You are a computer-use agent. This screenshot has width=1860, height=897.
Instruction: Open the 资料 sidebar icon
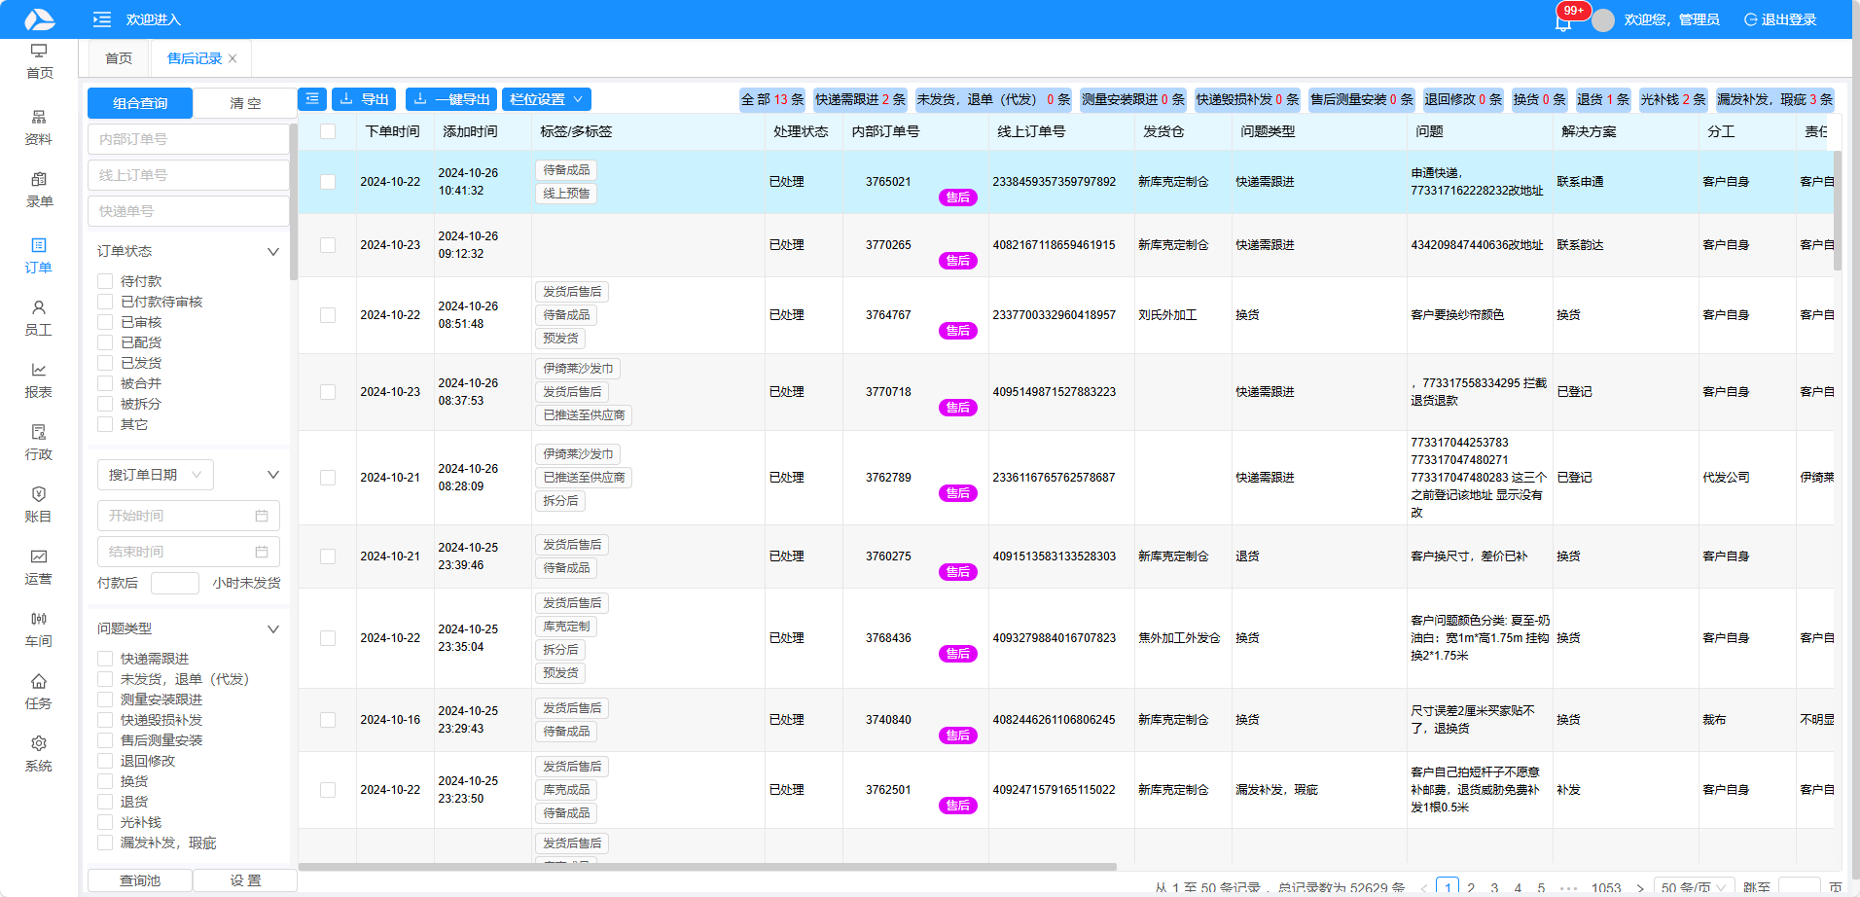click(x=39, y=126)
